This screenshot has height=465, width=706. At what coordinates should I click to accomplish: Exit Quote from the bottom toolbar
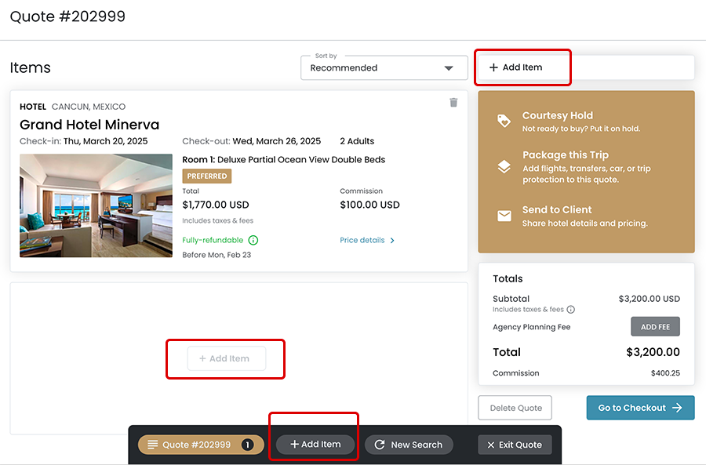(515, 445)
